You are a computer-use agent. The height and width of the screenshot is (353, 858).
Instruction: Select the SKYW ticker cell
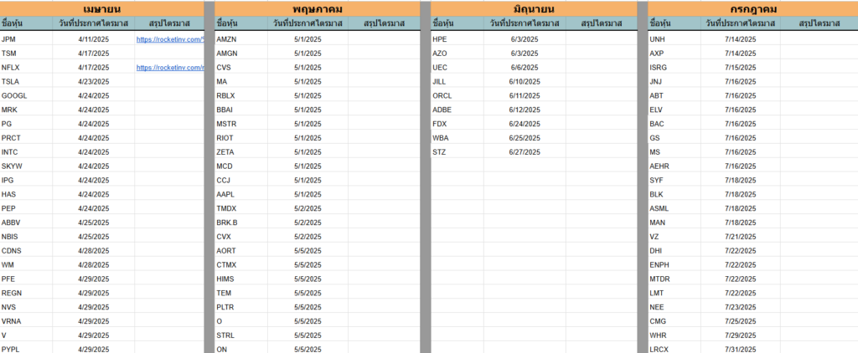[x=26, y=166]
